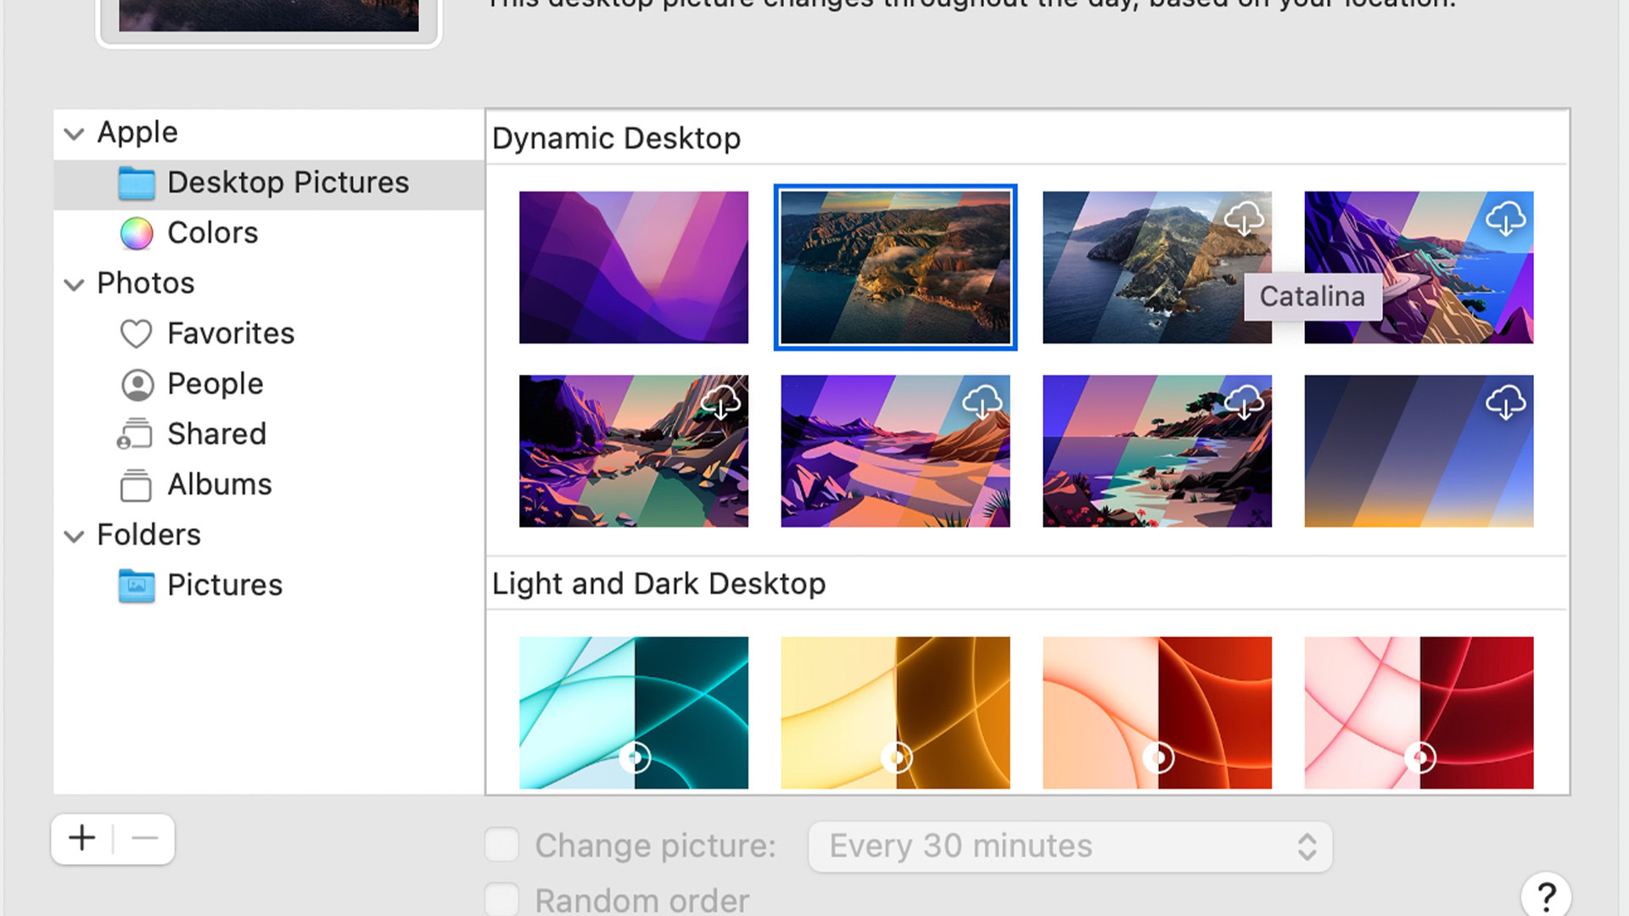
Task: Select the Pictures folder icon
Action: [137, 585]
